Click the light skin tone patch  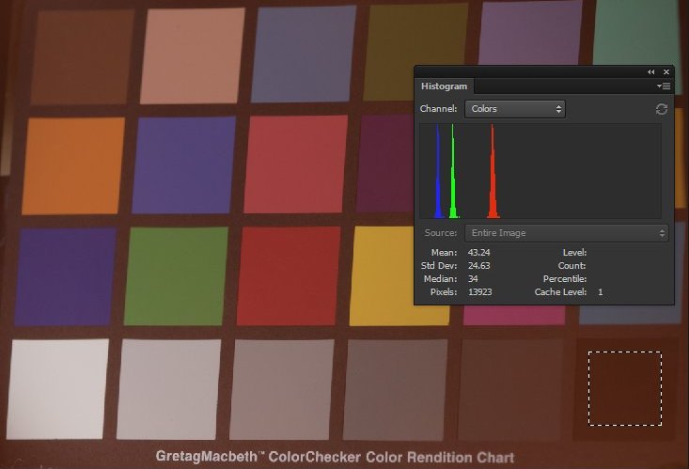[x=193, y=55]
